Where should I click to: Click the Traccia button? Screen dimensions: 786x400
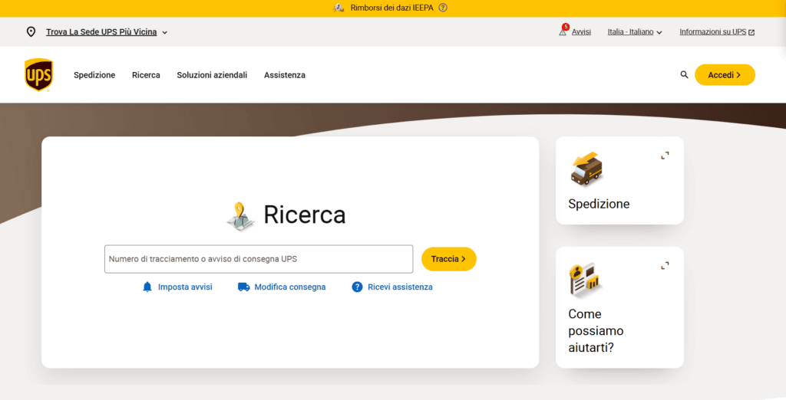click(x=448, y=259)
